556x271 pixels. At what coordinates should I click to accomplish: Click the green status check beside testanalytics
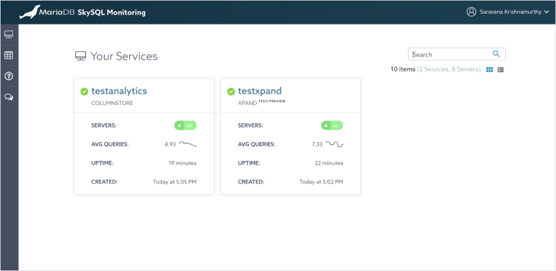pos(84,91)
